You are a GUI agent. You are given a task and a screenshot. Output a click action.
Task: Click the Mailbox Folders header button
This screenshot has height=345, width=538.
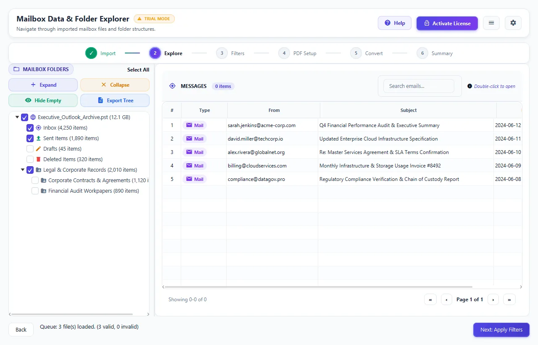41,69
